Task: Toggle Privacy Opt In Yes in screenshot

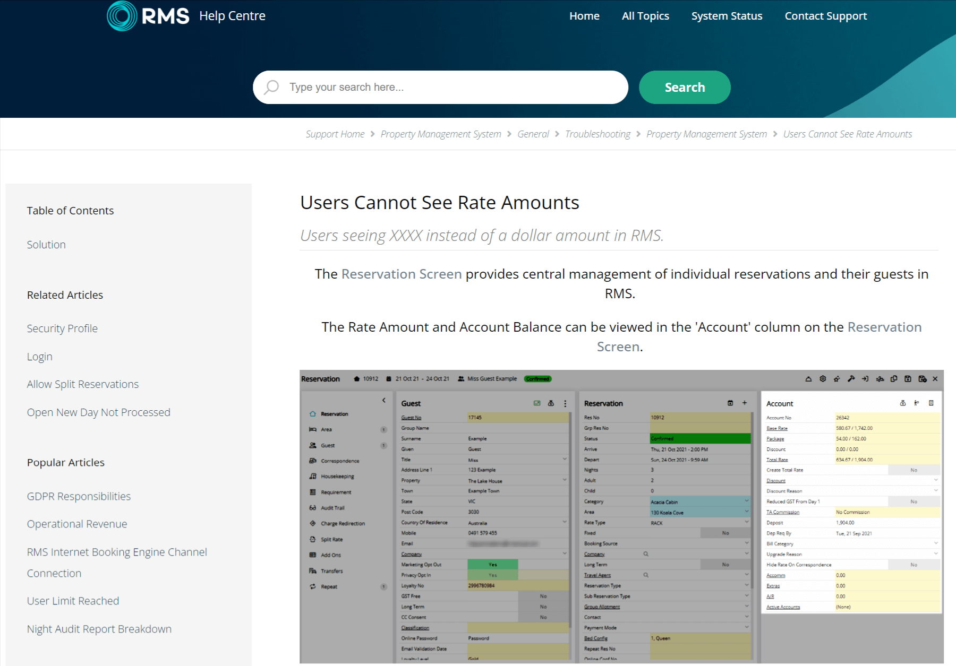Action: pos(493,575)
